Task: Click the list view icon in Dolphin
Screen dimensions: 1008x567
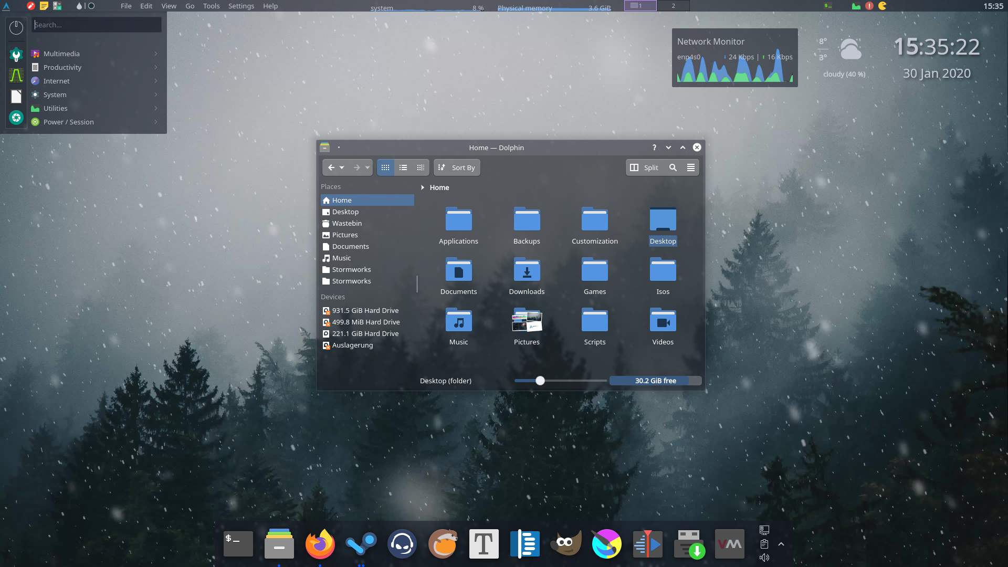Action: point(403,167)
